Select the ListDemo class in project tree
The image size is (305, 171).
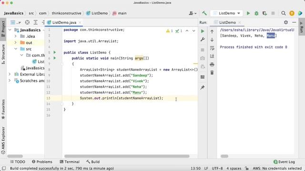tap(39, 62)
